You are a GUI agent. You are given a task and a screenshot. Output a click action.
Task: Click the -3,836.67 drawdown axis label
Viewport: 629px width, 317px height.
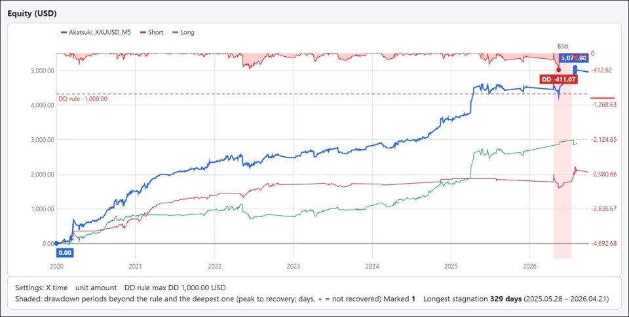pos(604,209)
